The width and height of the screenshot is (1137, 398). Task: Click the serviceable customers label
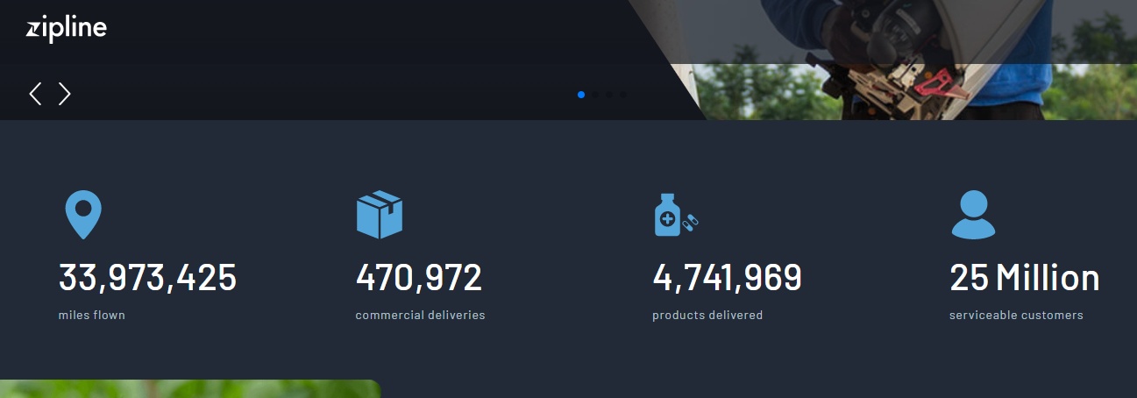[x=1016, y=315]
